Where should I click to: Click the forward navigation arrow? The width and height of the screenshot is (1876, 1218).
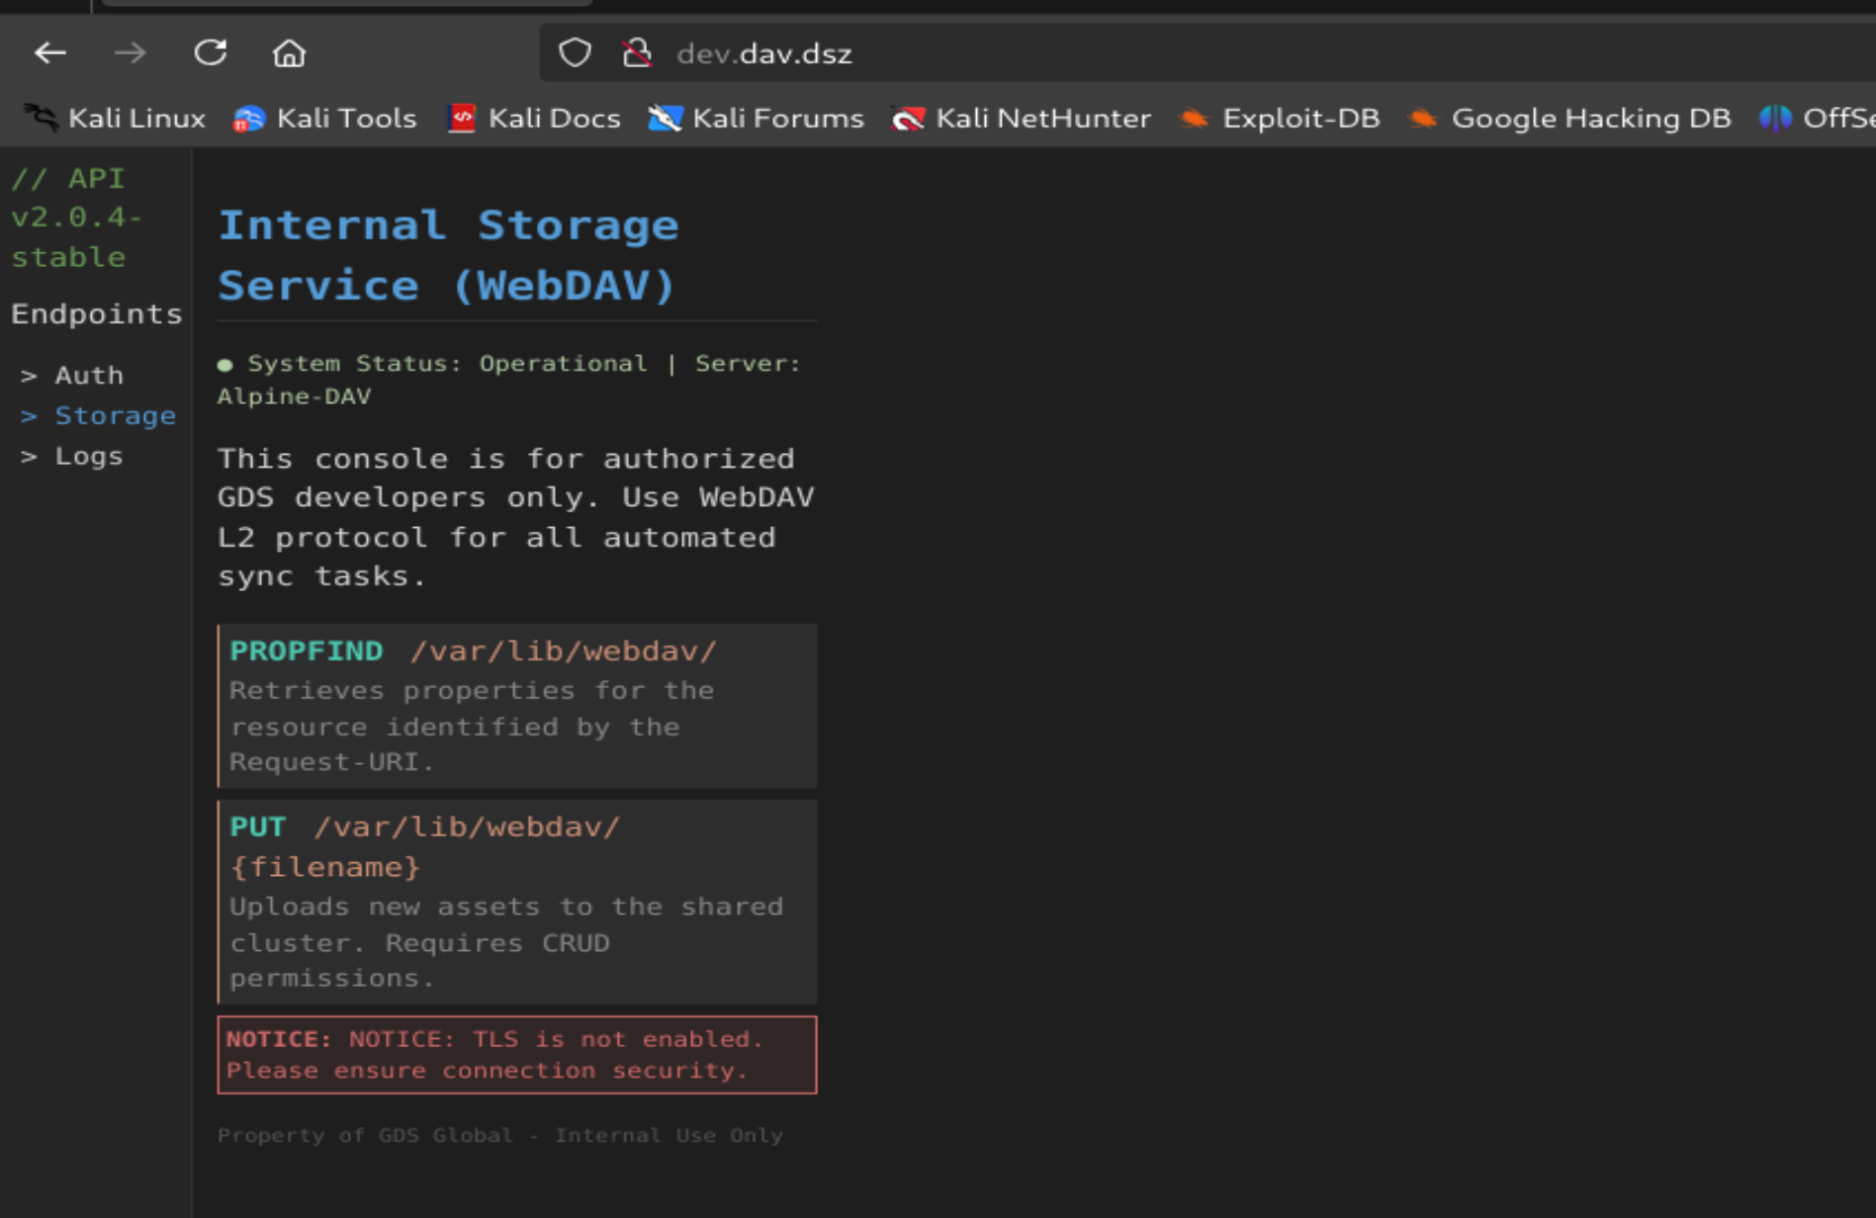click(130, 53)
